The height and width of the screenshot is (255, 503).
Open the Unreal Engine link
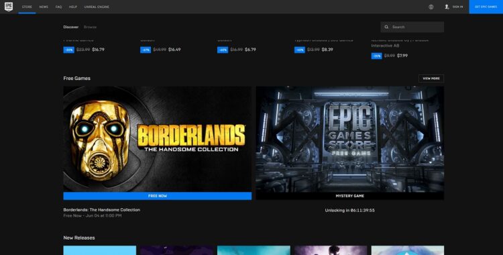(x=97, y=7)
